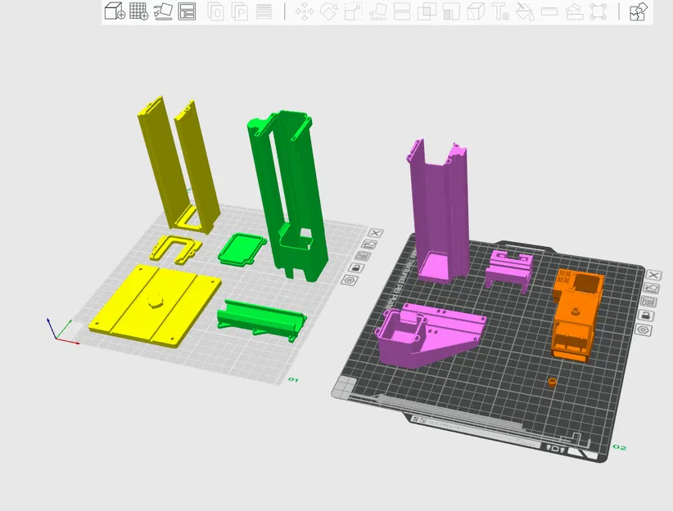The width and height of the screenshot is (673, 511).
Task: Open the Text embossing tool
Action: 499,11
